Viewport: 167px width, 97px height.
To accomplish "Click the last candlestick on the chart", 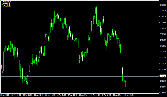I will point(126,79).
